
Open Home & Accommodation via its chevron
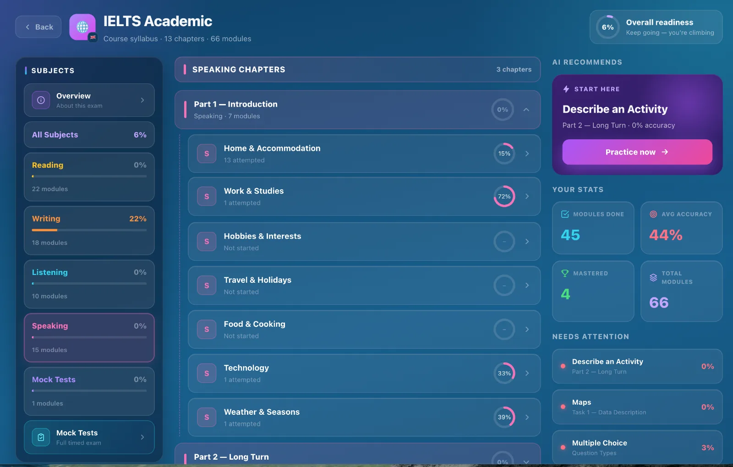527,154
